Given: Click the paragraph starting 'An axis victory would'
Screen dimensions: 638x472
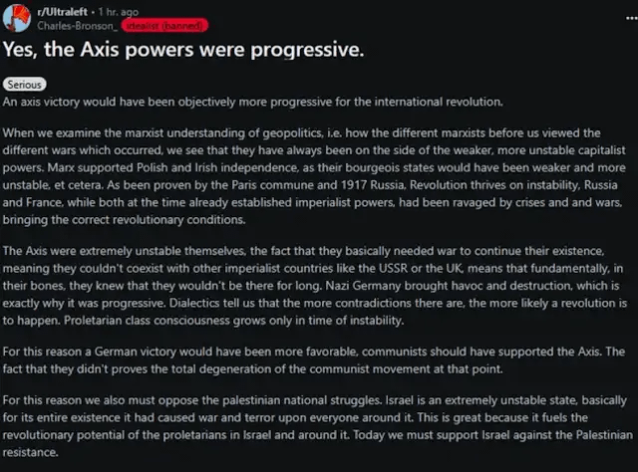Looking at the screenshot, I should click(x=252, y=102).
